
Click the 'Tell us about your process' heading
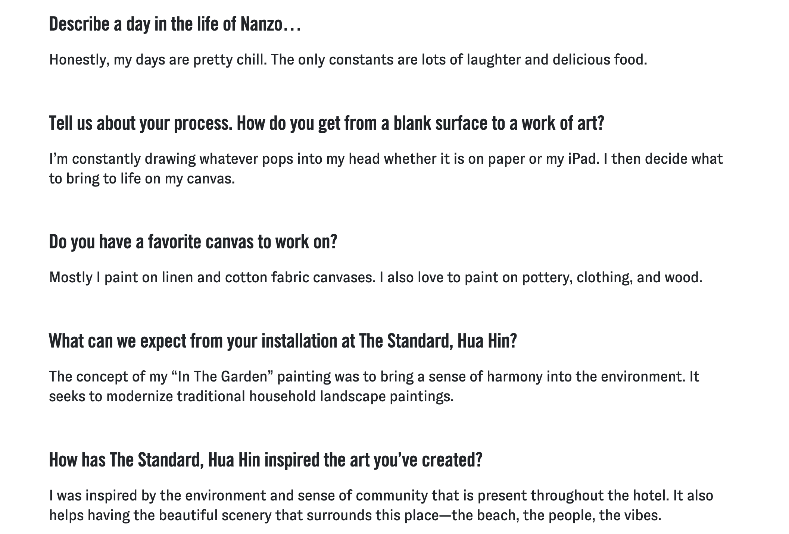(141, 123)
